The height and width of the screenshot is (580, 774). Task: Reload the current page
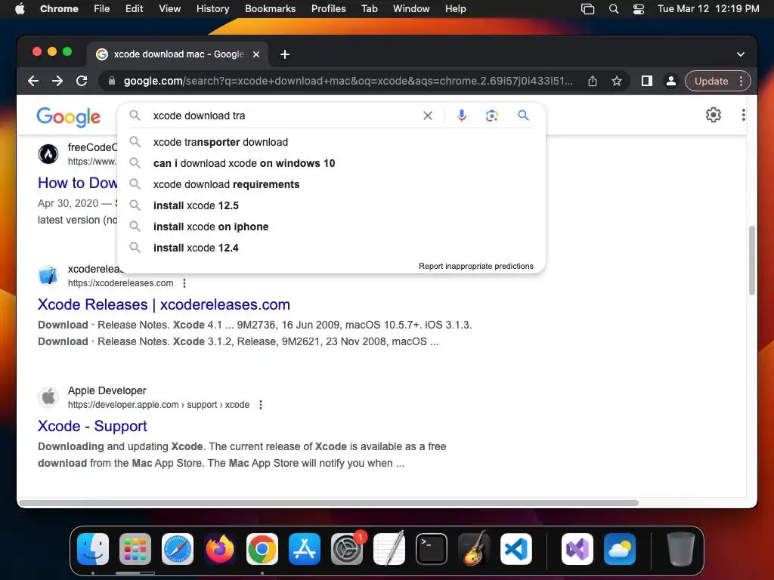(82, 81)
